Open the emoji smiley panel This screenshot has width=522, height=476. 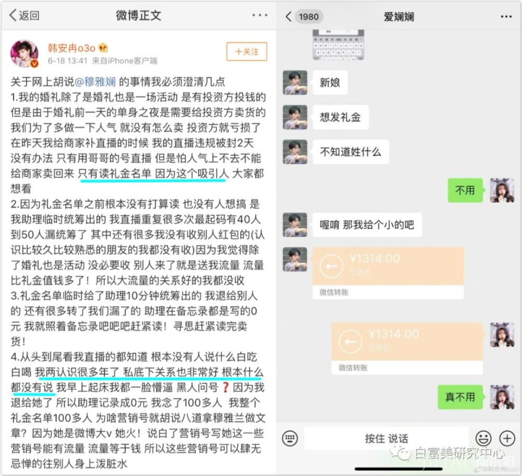[483, 438]
